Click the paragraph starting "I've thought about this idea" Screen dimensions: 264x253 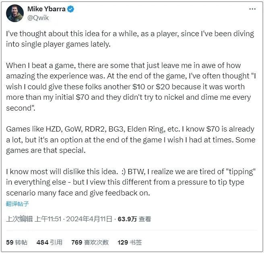130,39
